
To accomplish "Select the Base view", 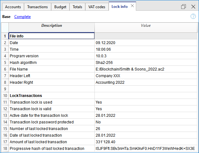I will coord(6,17).
